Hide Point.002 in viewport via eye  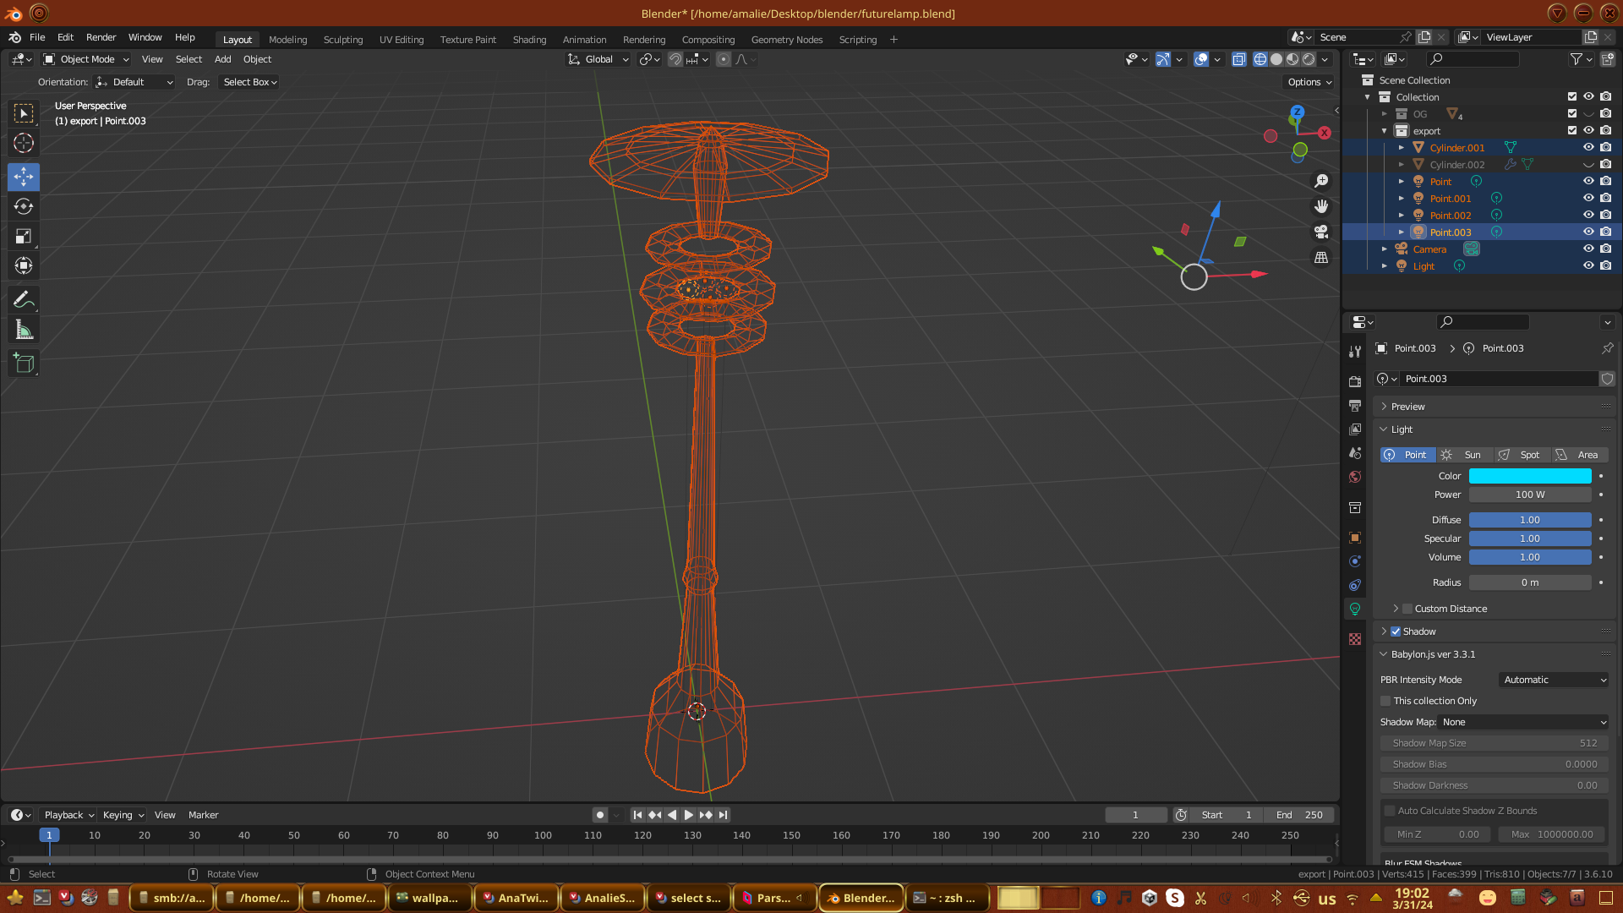(1588, 216)
